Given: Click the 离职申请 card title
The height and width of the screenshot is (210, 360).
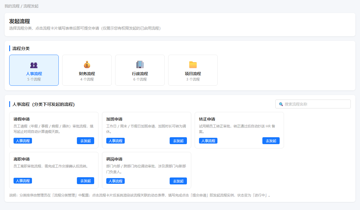Looking at the screenshot, I should click(x=22, y=159).
